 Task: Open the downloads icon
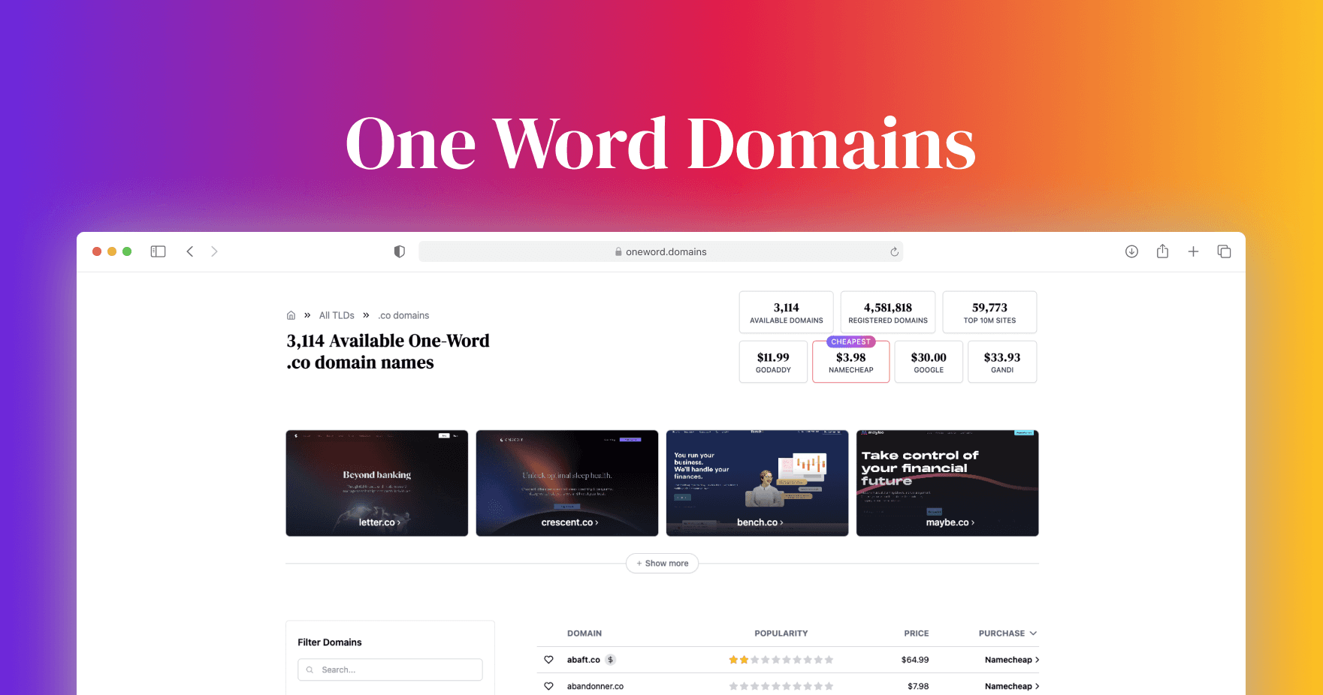[x=1131, y=251]
